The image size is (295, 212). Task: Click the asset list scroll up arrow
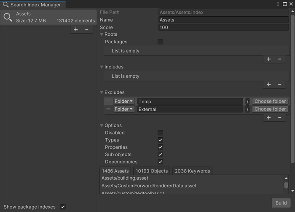click(286, 178)
